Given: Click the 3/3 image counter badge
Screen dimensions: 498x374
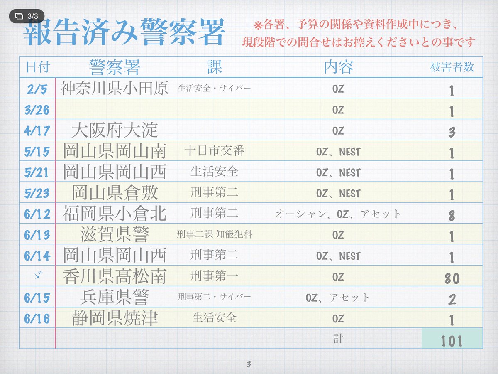Looking at the screenshot, I should coord(27,16).
